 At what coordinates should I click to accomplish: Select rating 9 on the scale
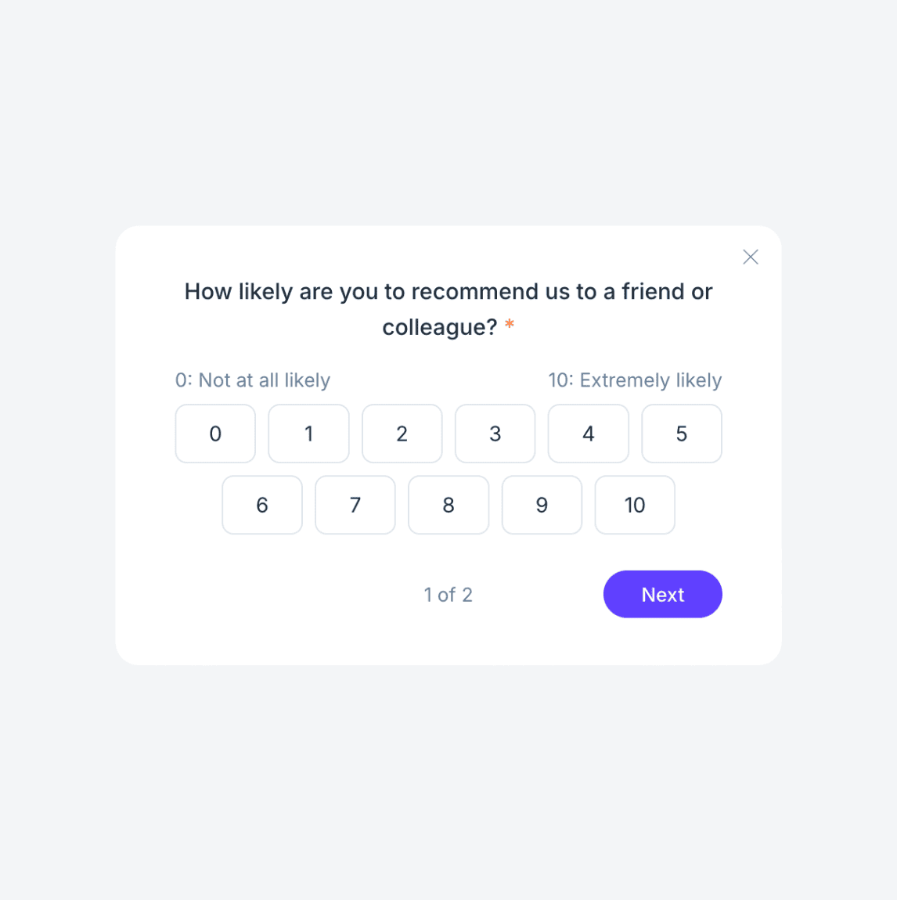(542, 505)
